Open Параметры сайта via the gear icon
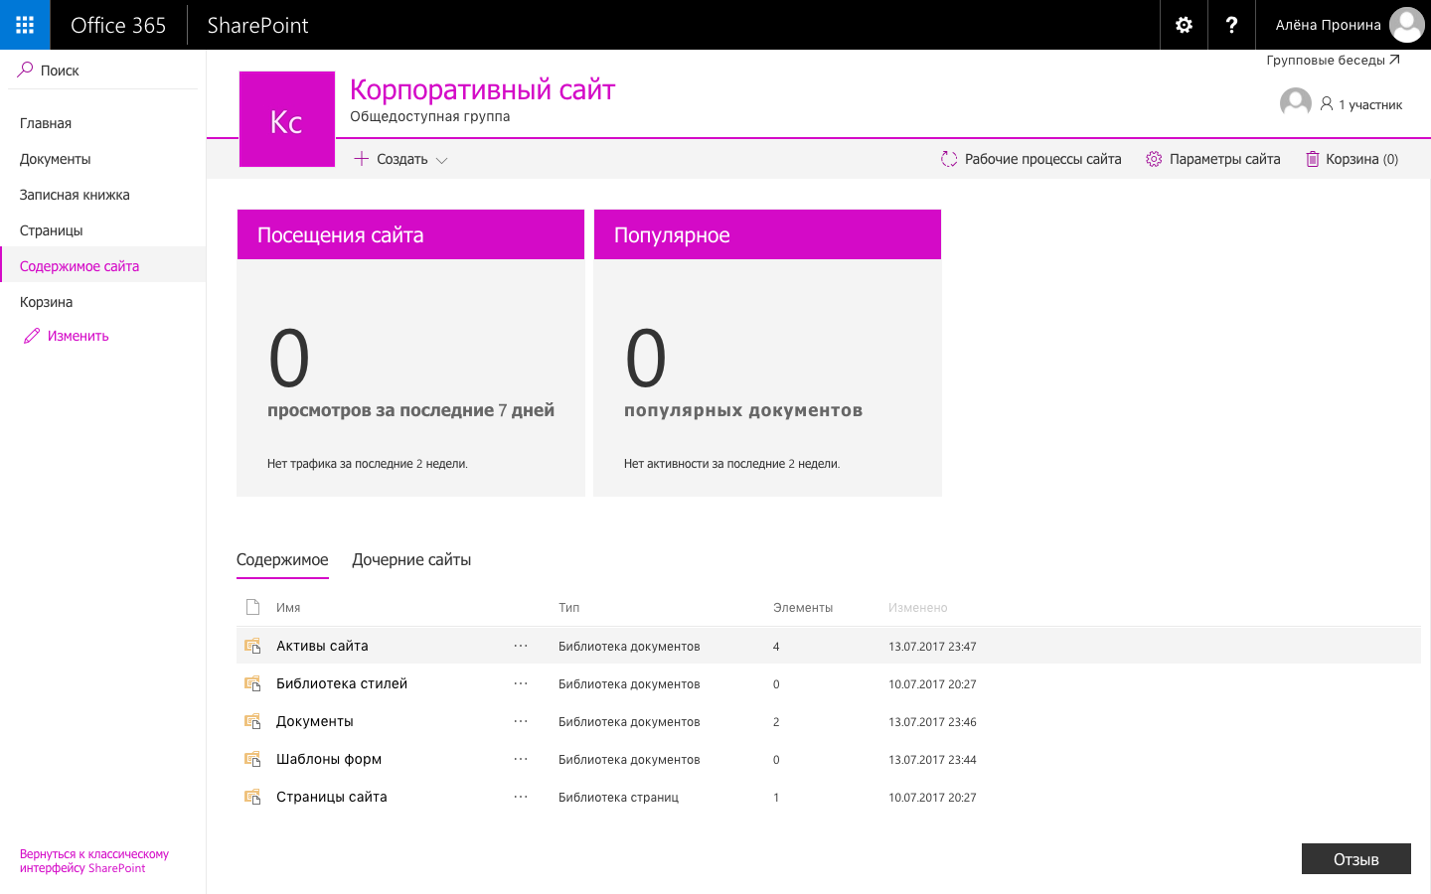 pos(1153,158)
